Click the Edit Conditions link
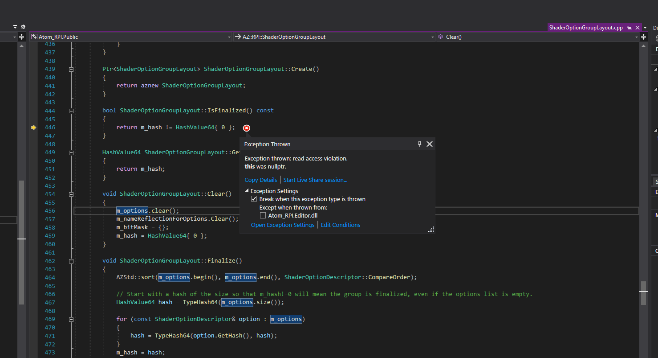Image resolution: width=658 pixels, height=358 pixels. point(340,225)
